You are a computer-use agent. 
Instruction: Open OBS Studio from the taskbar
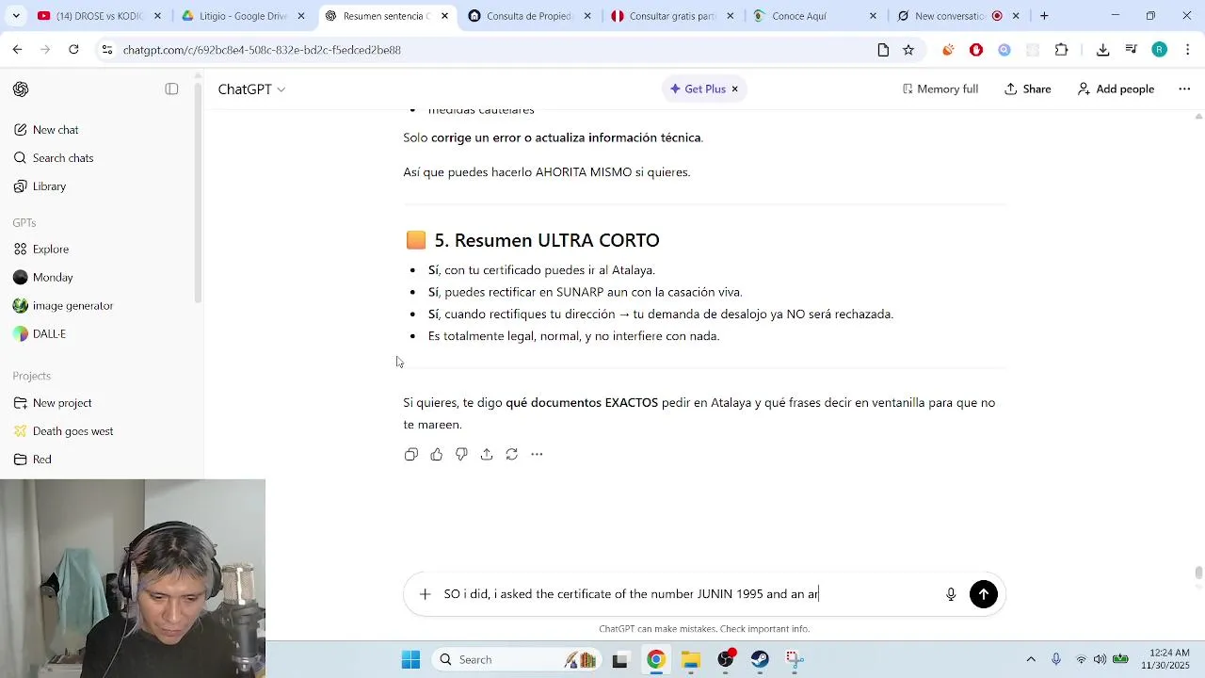point(726,660)
